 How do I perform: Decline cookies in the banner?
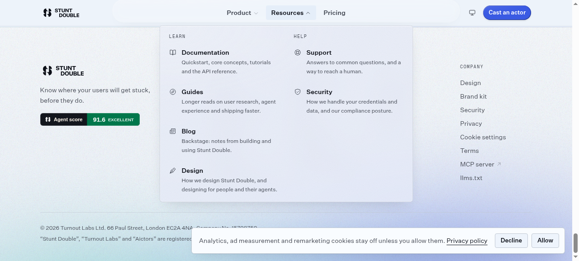click(511, 241)
